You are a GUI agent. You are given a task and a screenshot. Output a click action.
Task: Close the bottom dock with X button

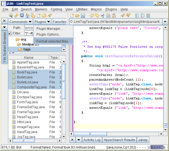click(72, 140)
